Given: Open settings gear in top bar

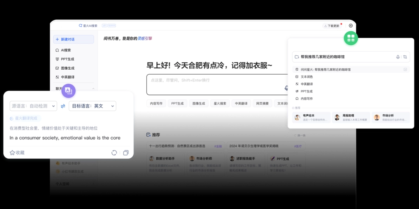Looking at the screenshot, I should click(351, 26).
